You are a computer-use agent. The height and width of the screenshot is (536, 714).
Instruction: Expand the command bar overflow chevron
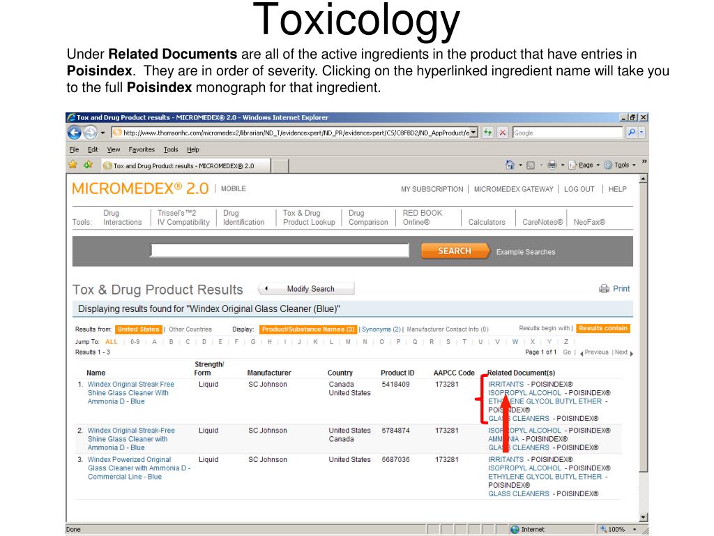pyautogui.click(x=644, y=162)
